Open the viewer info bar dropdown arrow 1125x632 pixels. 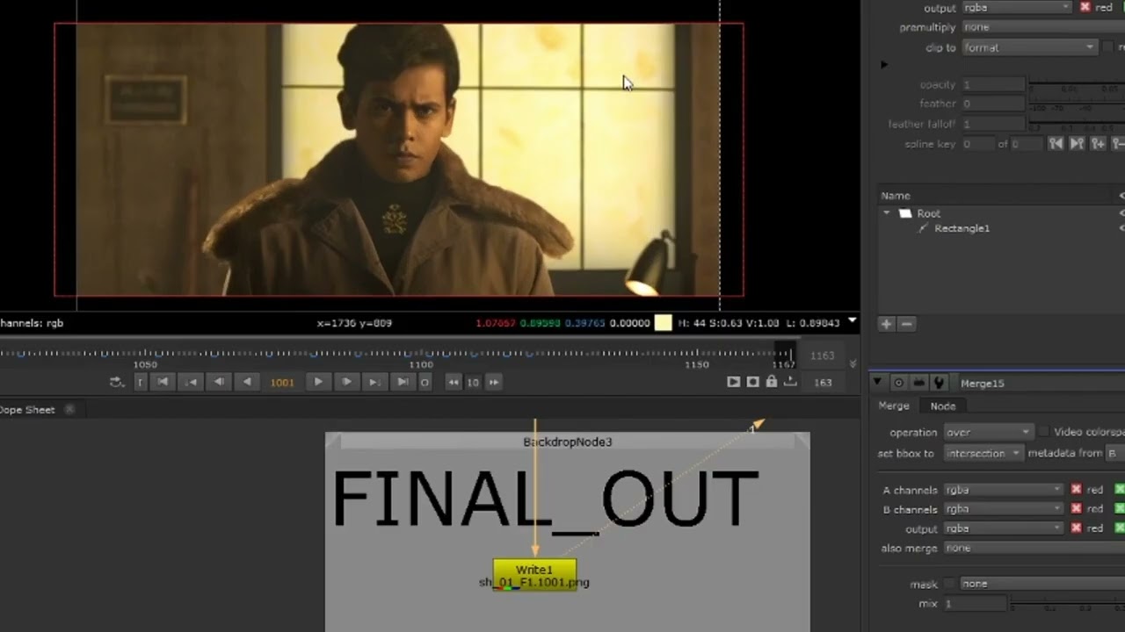click(x=852, y=322)
